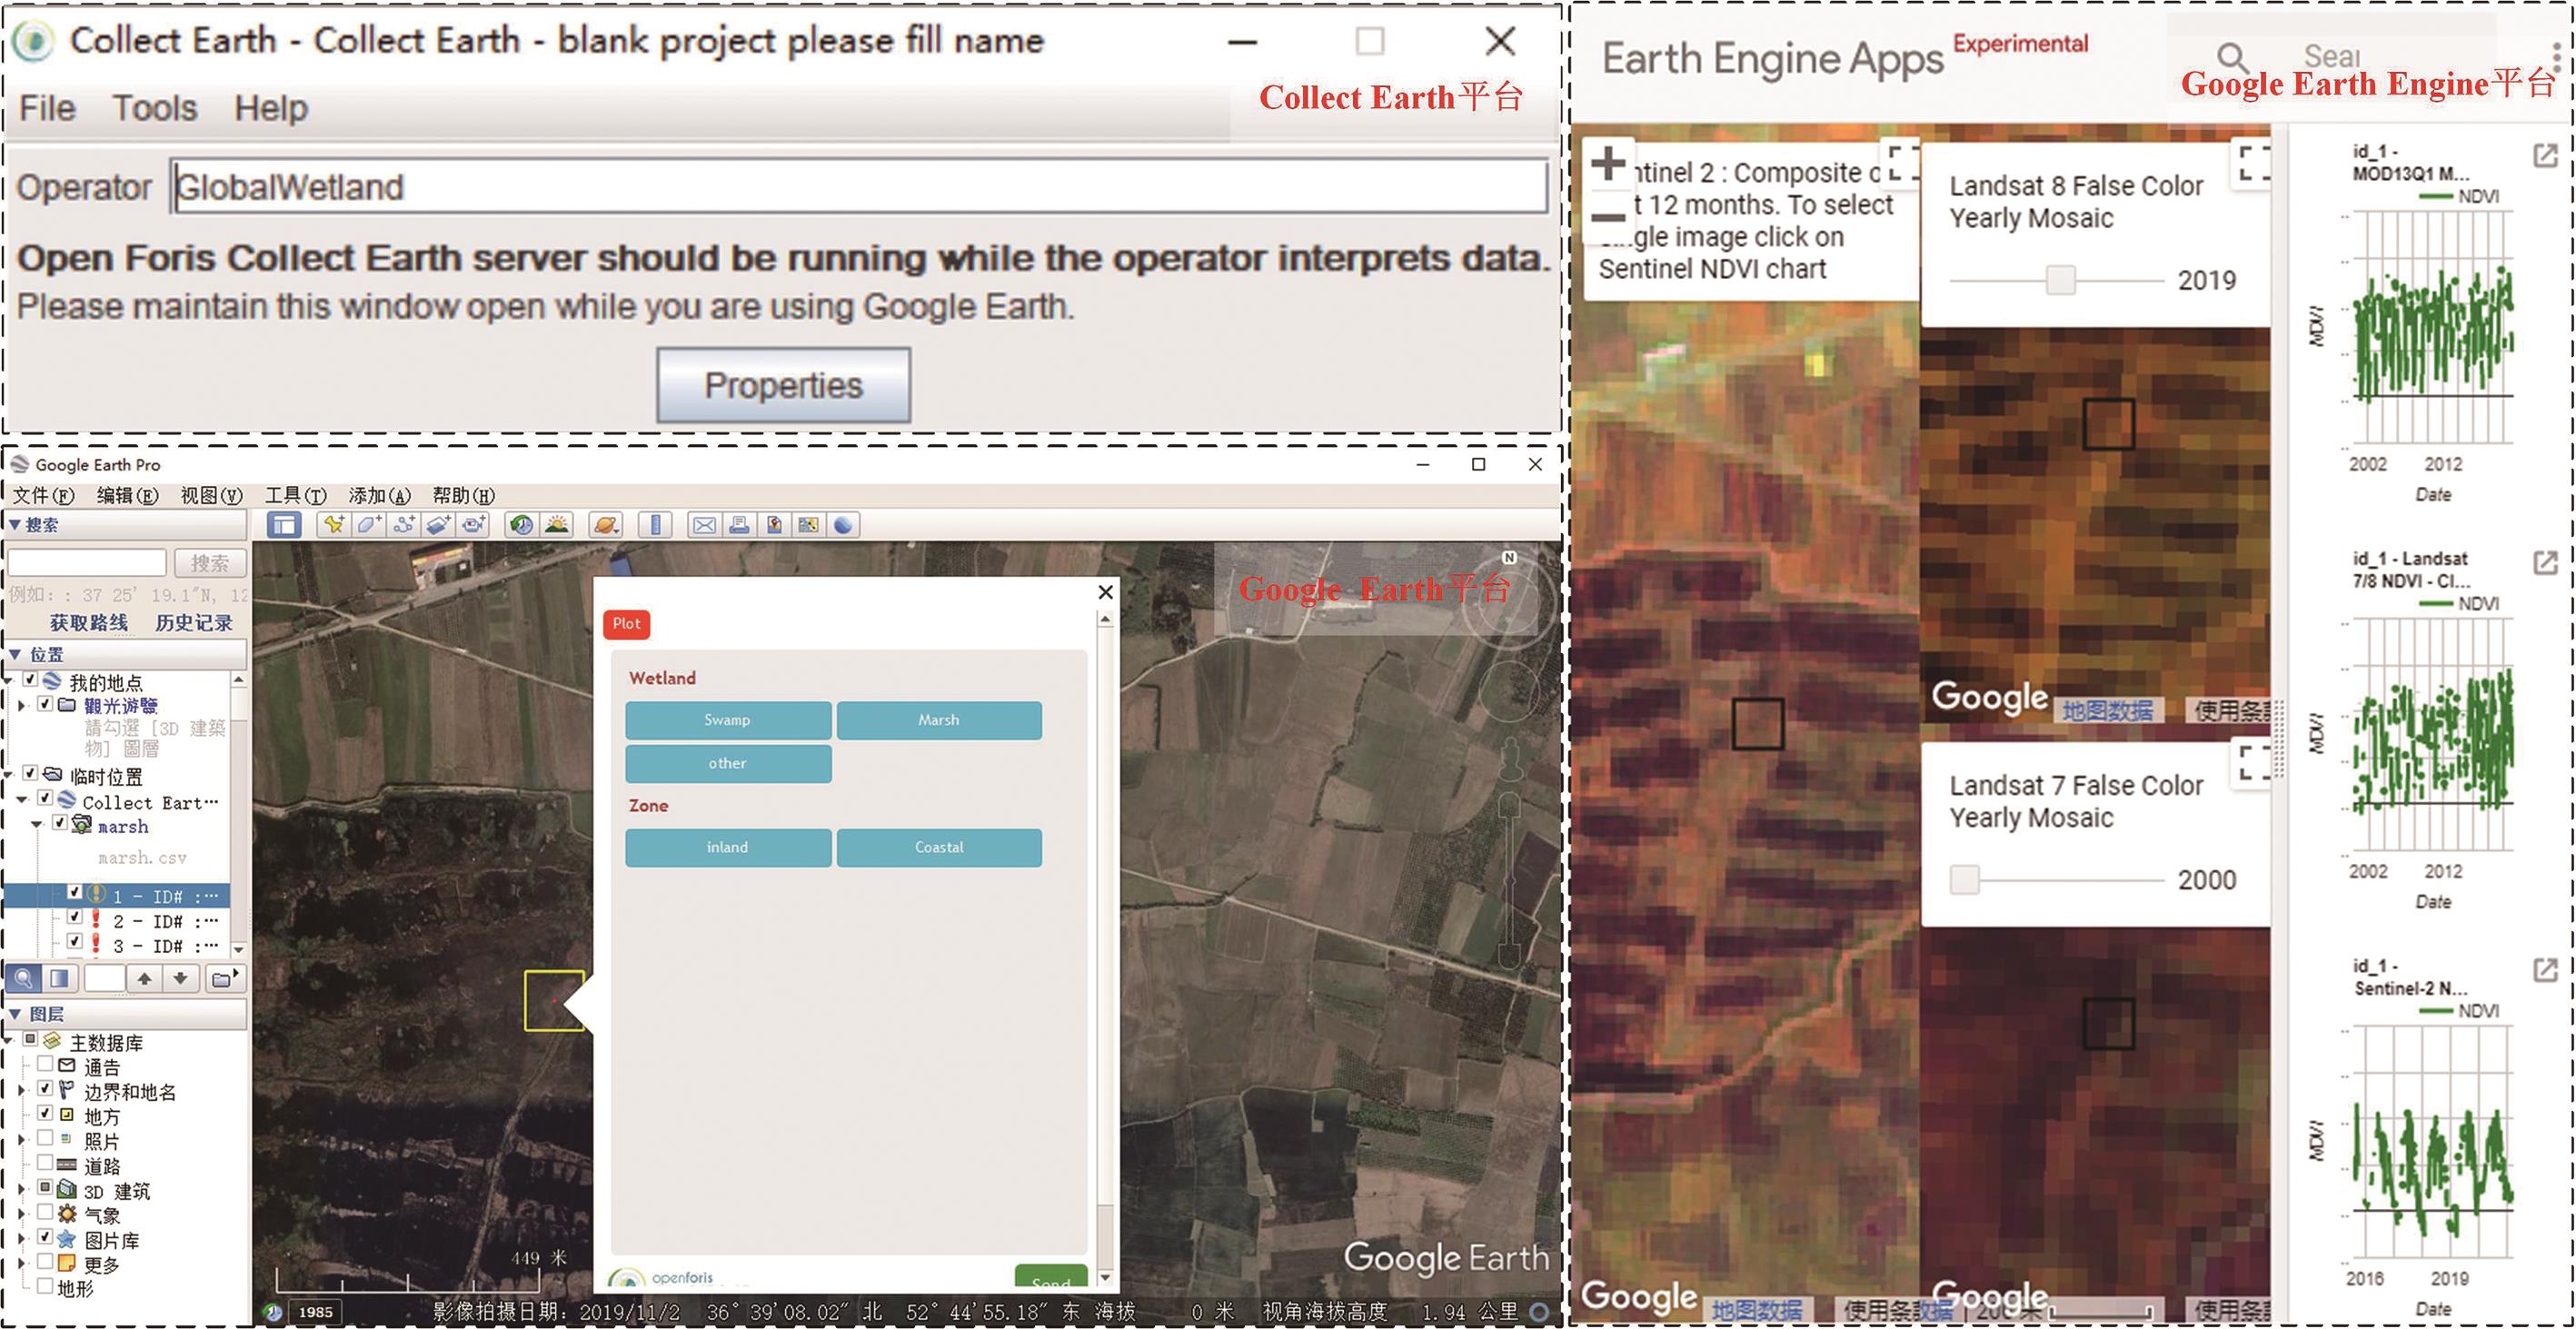
Task: Expand the 气象 layer node
Action: [22, 1214]
